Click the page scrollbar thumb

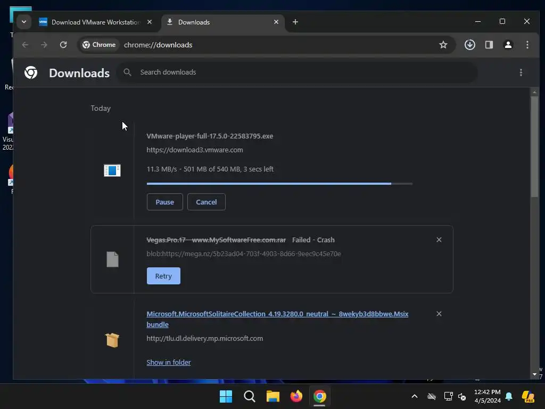click(534, 146)
